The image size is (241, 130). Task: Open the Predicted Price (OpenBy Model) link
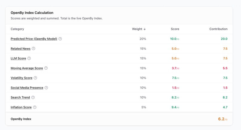coord(34,39)
